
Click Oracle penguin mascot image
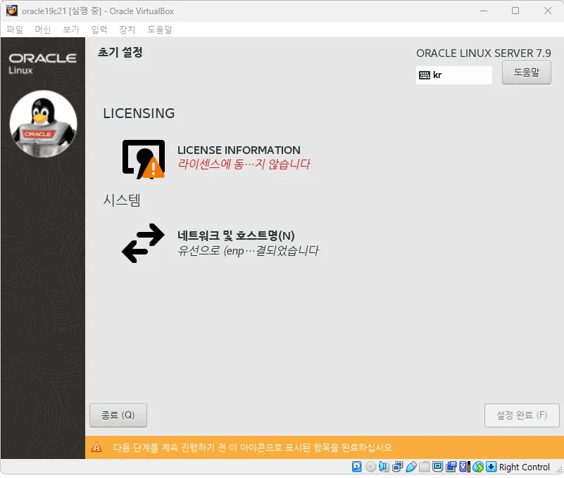[x=43, y=124]
